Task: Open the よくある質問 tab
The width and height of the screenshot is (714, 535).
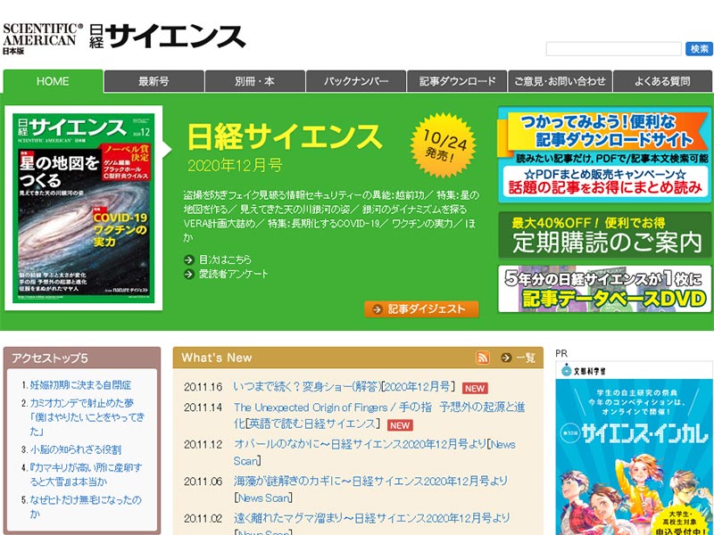Action: (x=662, y=81)
